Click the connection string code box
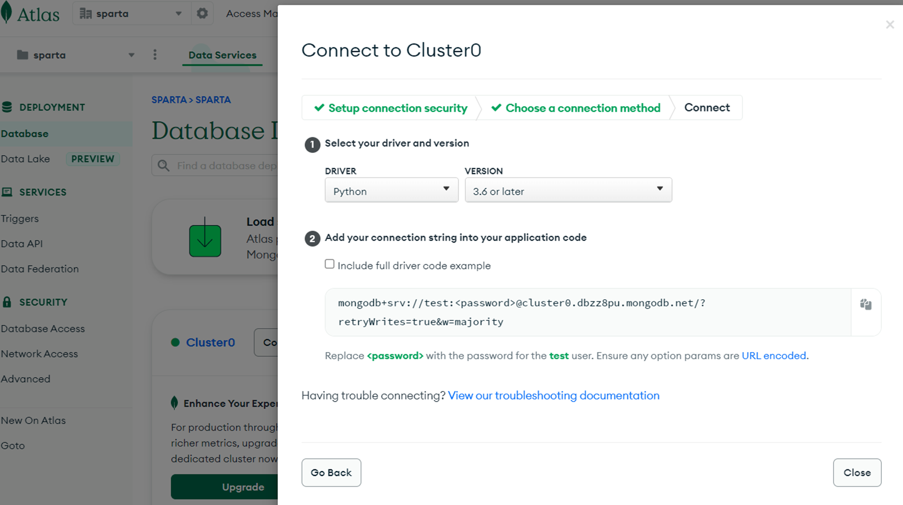The height and width of the screenshot is (505, 903). [588, 312]
